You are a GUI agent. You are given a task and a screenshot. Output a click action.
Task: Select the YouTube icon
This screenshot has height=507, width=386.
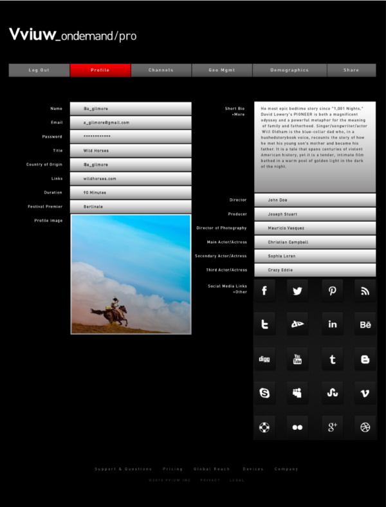pos(298,359)
